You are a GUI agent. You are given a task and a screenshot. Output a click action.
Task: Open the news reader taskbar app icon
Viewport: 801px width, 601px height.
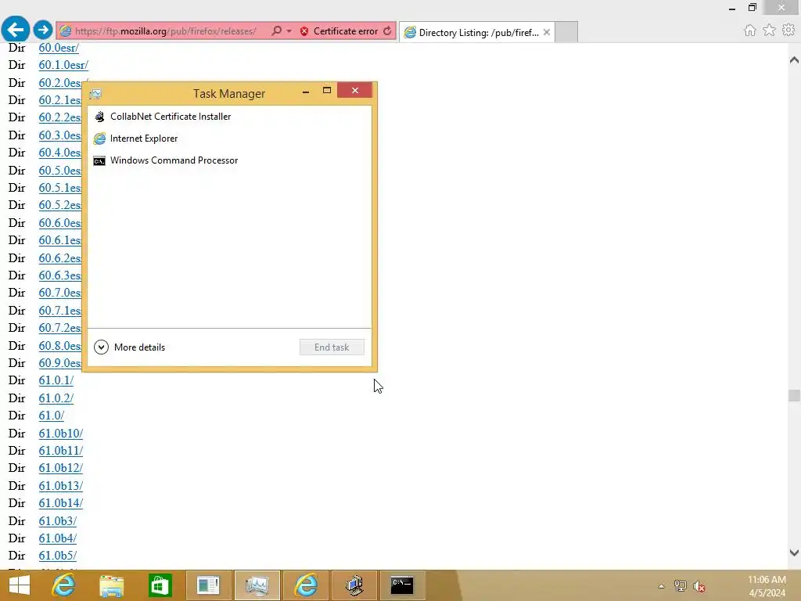208,585
